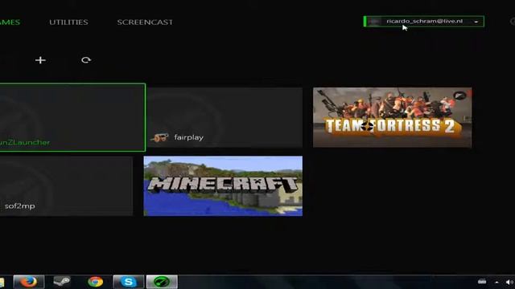Expand the ricardo_schram@live.nl account dropdown

tap(424, 22)
